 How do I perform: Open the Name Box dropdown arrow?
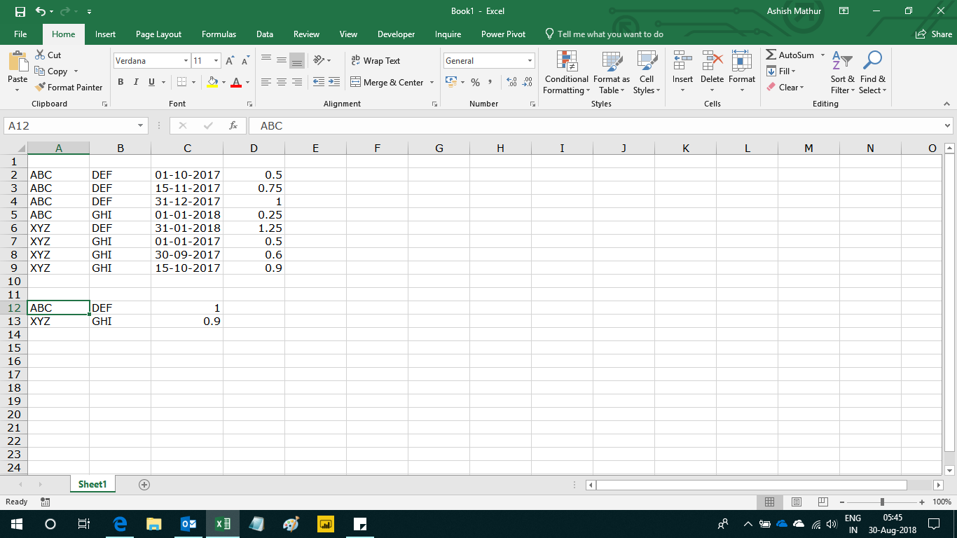point(141,126)
